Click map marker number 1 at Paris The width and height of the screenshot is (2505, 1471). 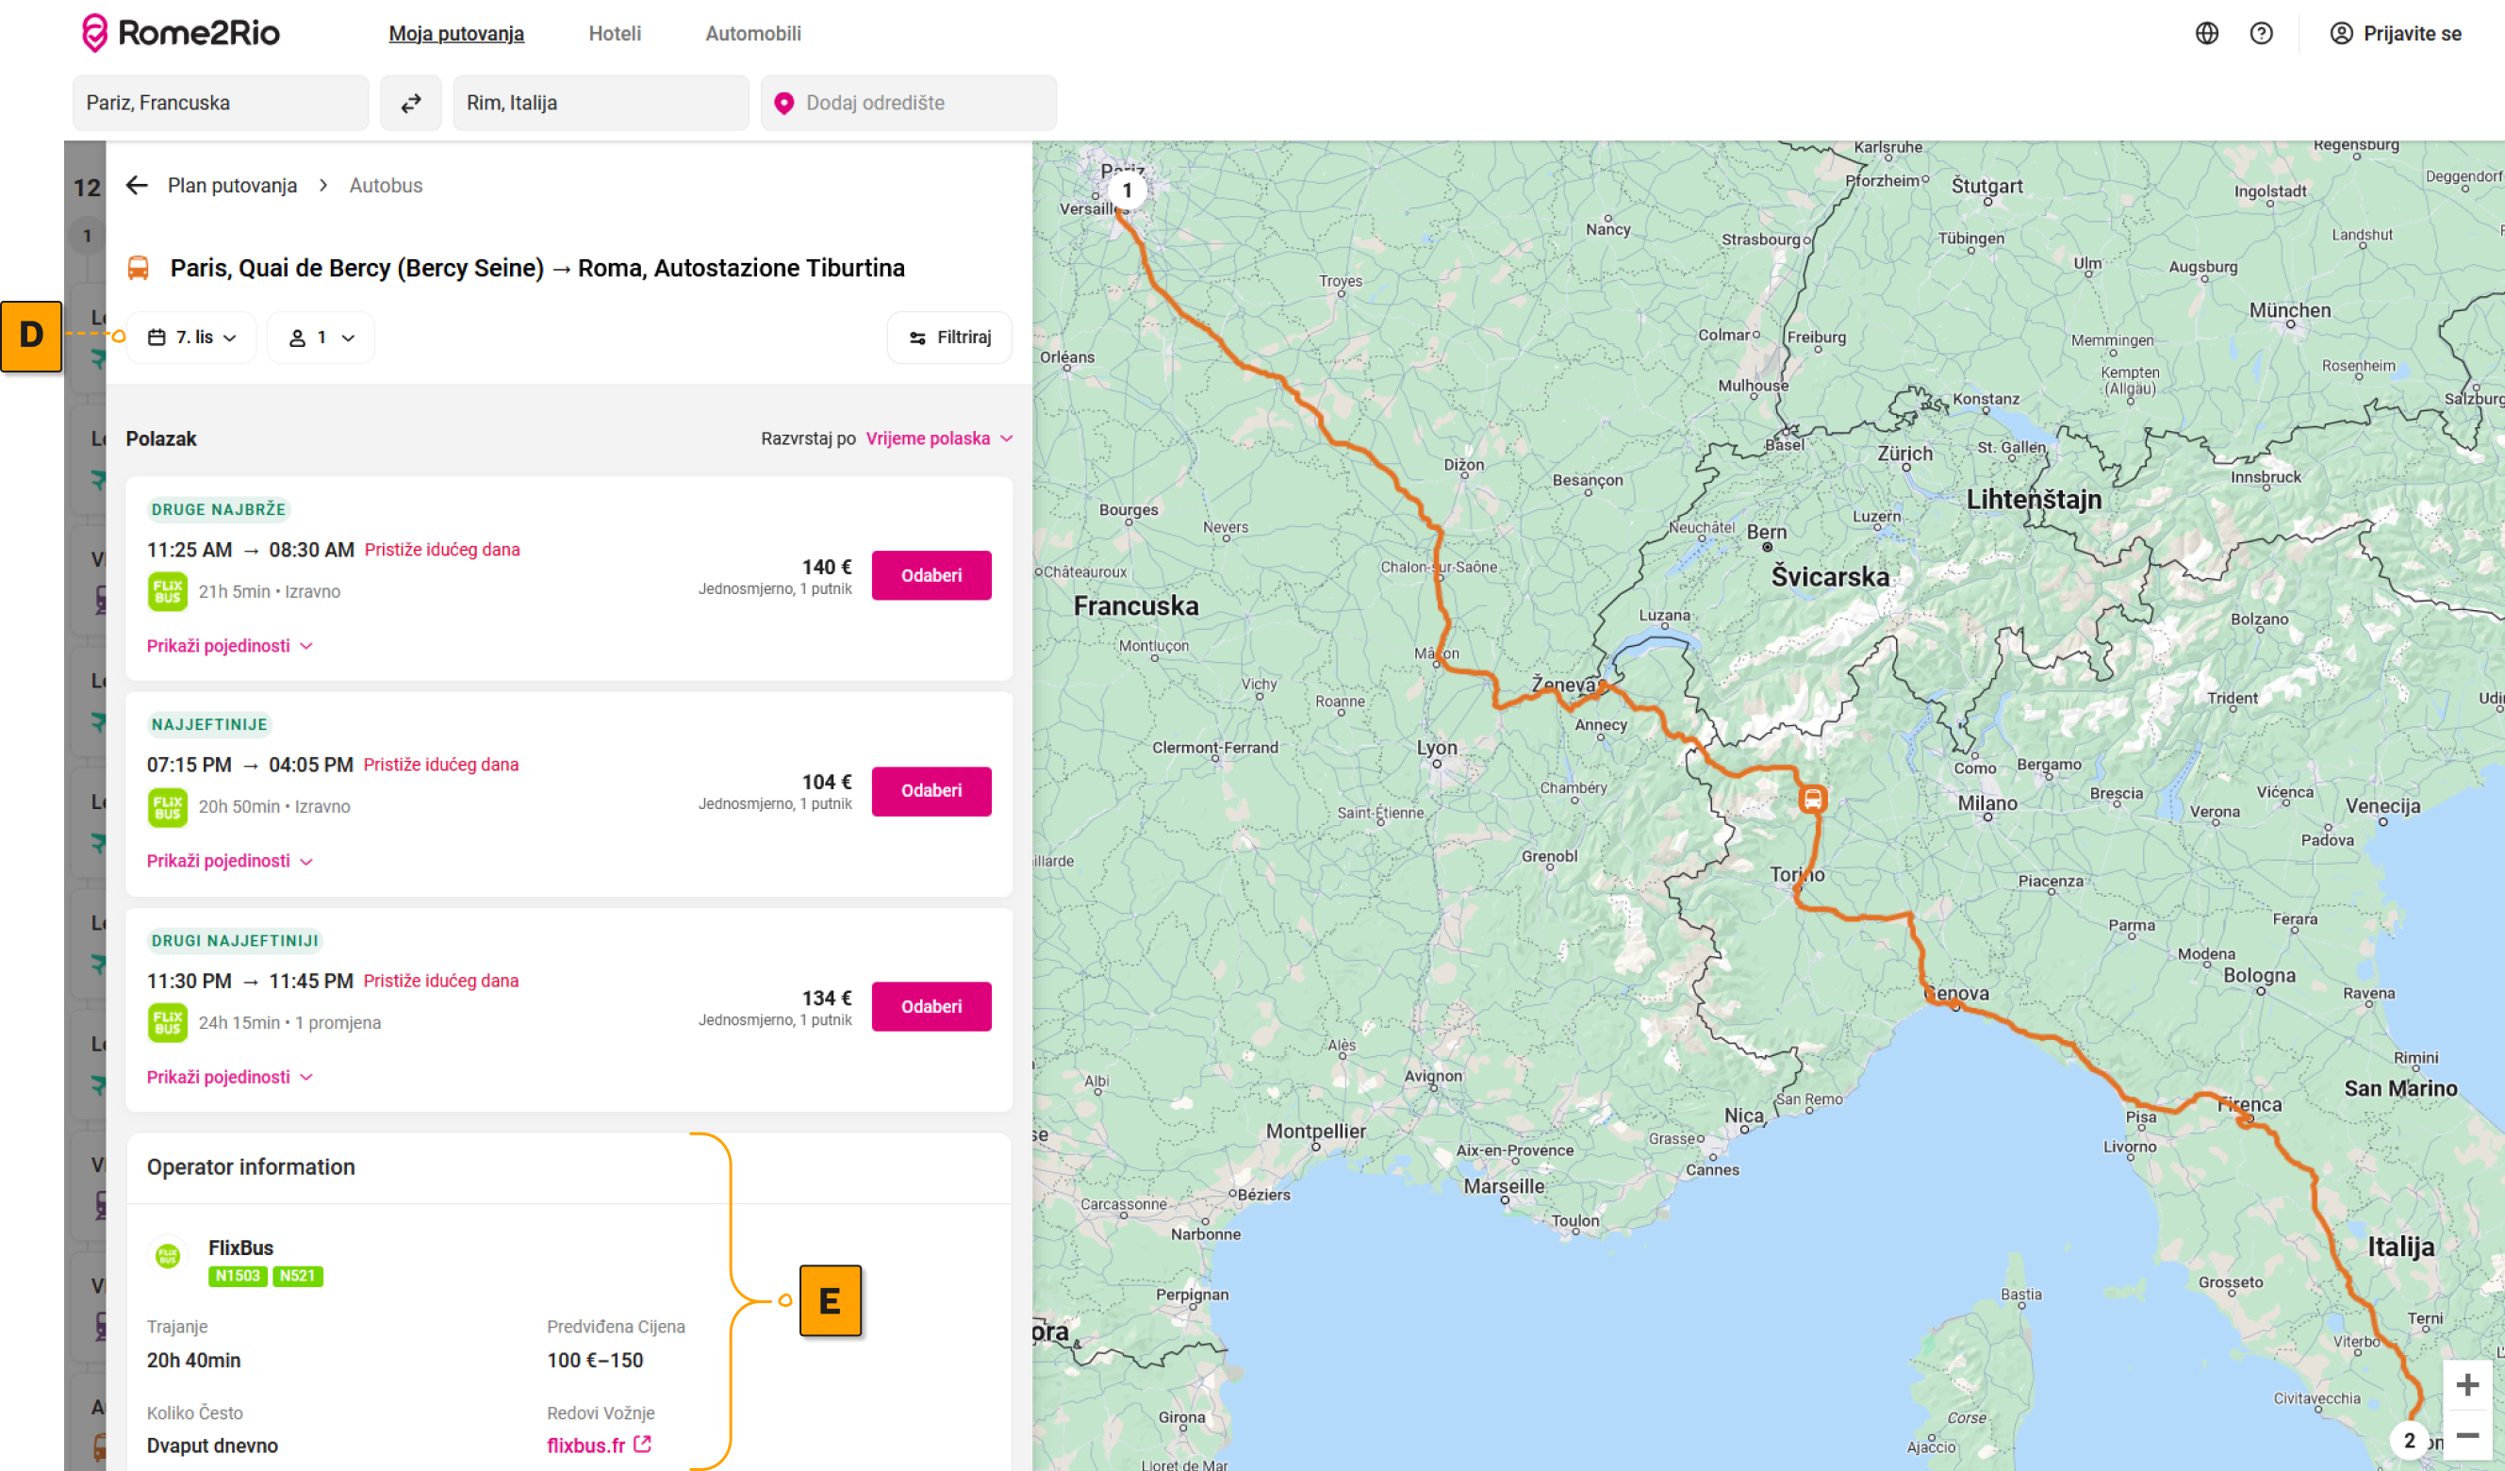coord(1127,190)
